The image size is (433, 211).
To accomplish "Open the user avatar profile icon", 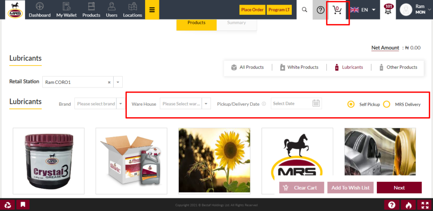I will pyautogui.click(x=406, y=10).
